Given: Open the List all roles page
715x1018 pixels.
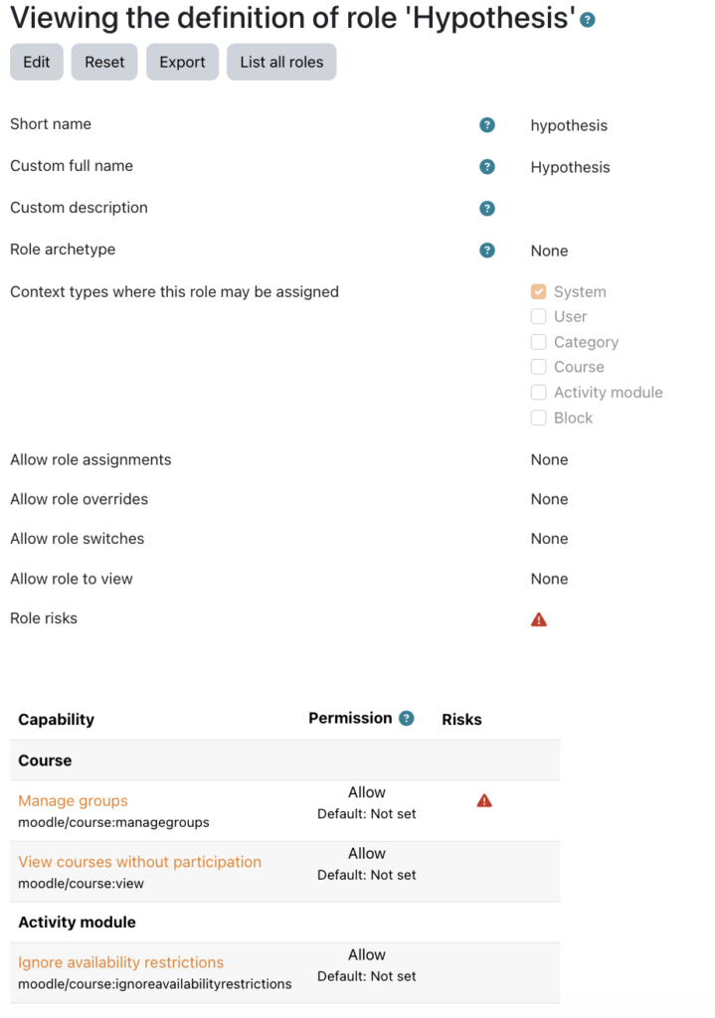Looking at the screenshot, I should (280, 62).
